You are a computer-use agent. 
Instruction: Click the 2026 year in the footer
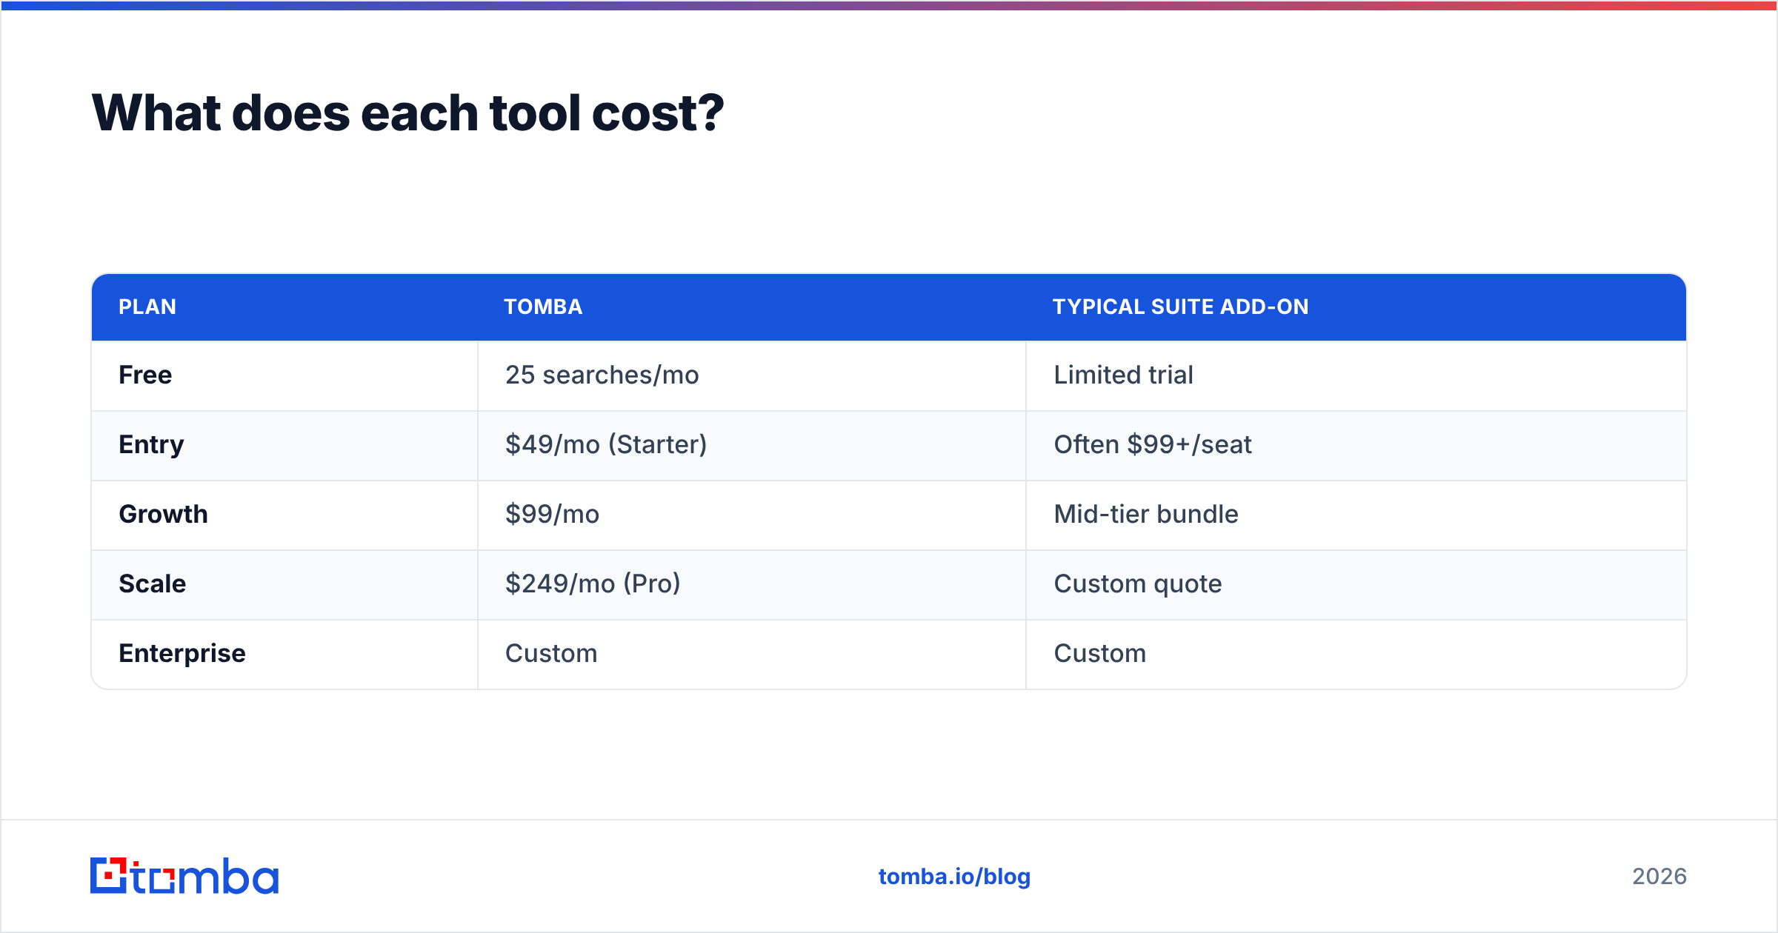1659,877
